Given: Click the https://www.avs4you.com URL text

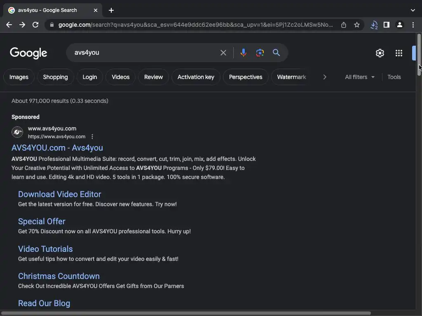Looking at the screenshot, I should click(56, 137).
